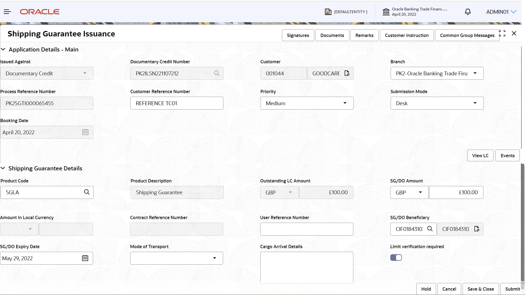This screenshot has height=295, width=525.
Task: Search the Documentary Credit Number
Action: 216,73
